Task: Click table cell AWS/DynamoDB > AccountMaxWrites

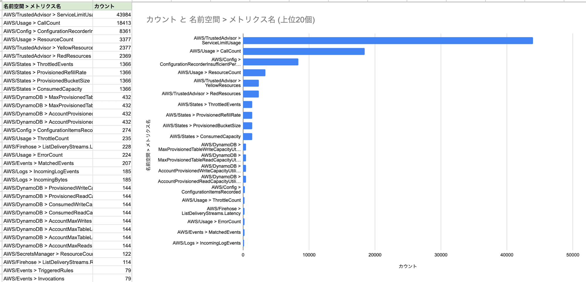Action: tap(47, 221)
